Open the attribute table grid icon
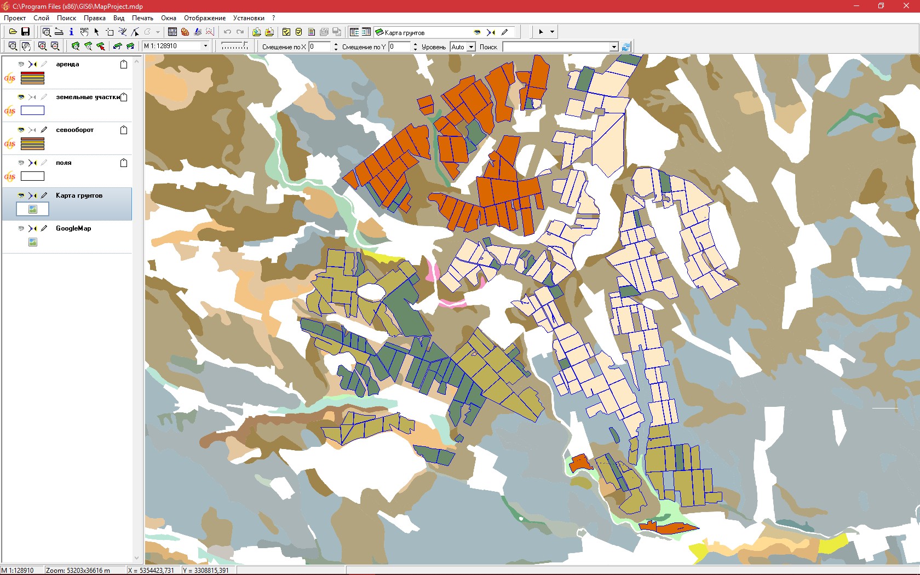This screenshot has width=920, height=575. pyautogui.click(x=173, y=32)
